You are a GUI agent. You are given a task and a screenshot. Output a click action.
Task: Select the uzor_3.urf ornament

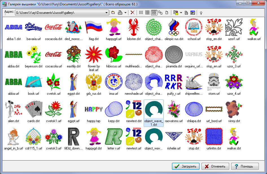234,54
